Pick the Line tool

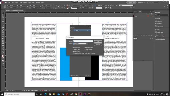click(x=3, y=26)
